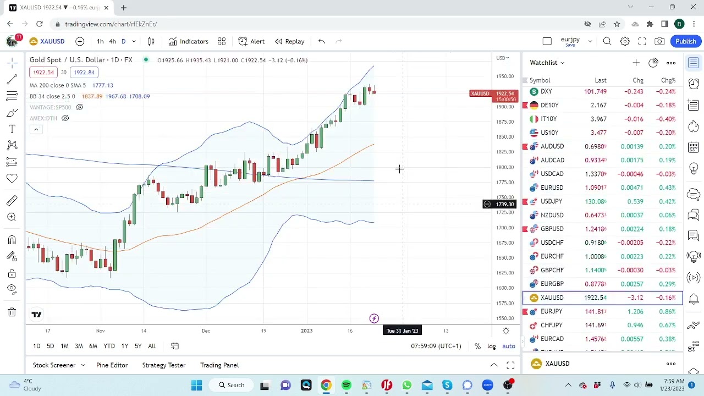Switch the chart to fullscreen mode

[642, 41]
